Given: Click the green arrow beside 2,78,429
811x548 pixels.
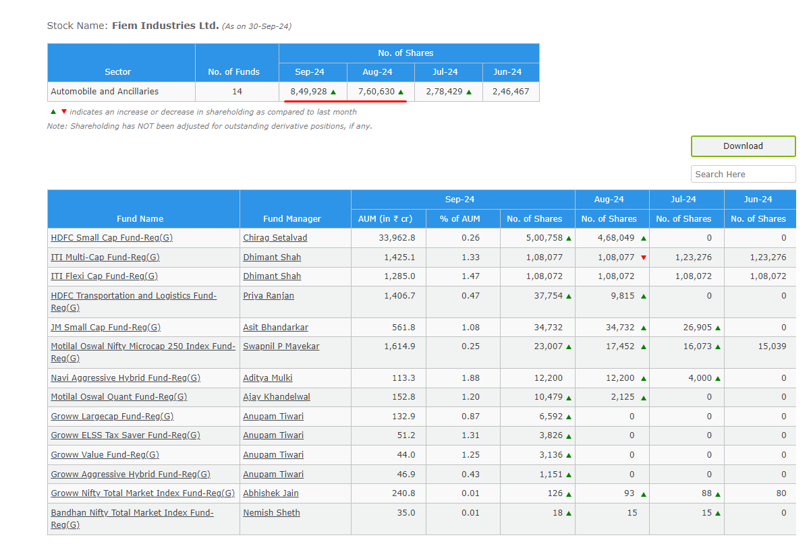Looking at the screenshot, I should (x=469, y=92).
